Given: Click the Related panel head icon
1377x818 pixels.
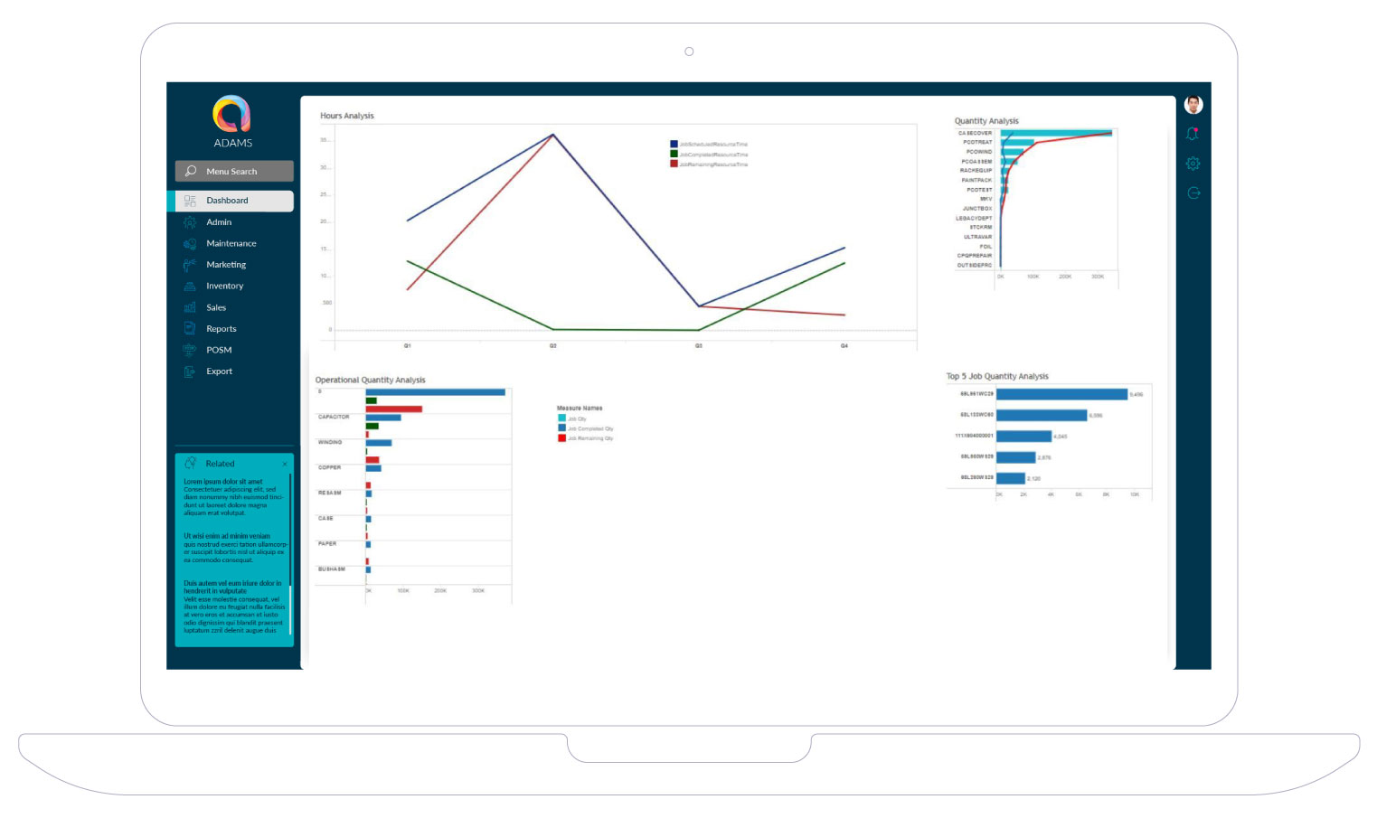Looking at the screenshot, I should coord(191,464).
